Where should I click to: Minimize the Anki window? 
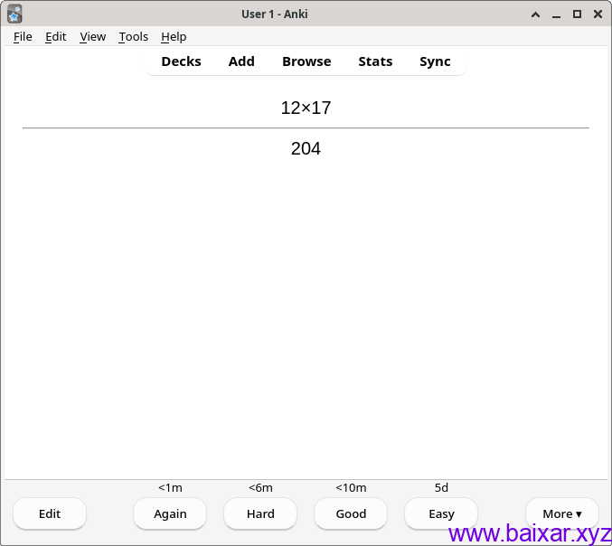[x=556, y=14]
